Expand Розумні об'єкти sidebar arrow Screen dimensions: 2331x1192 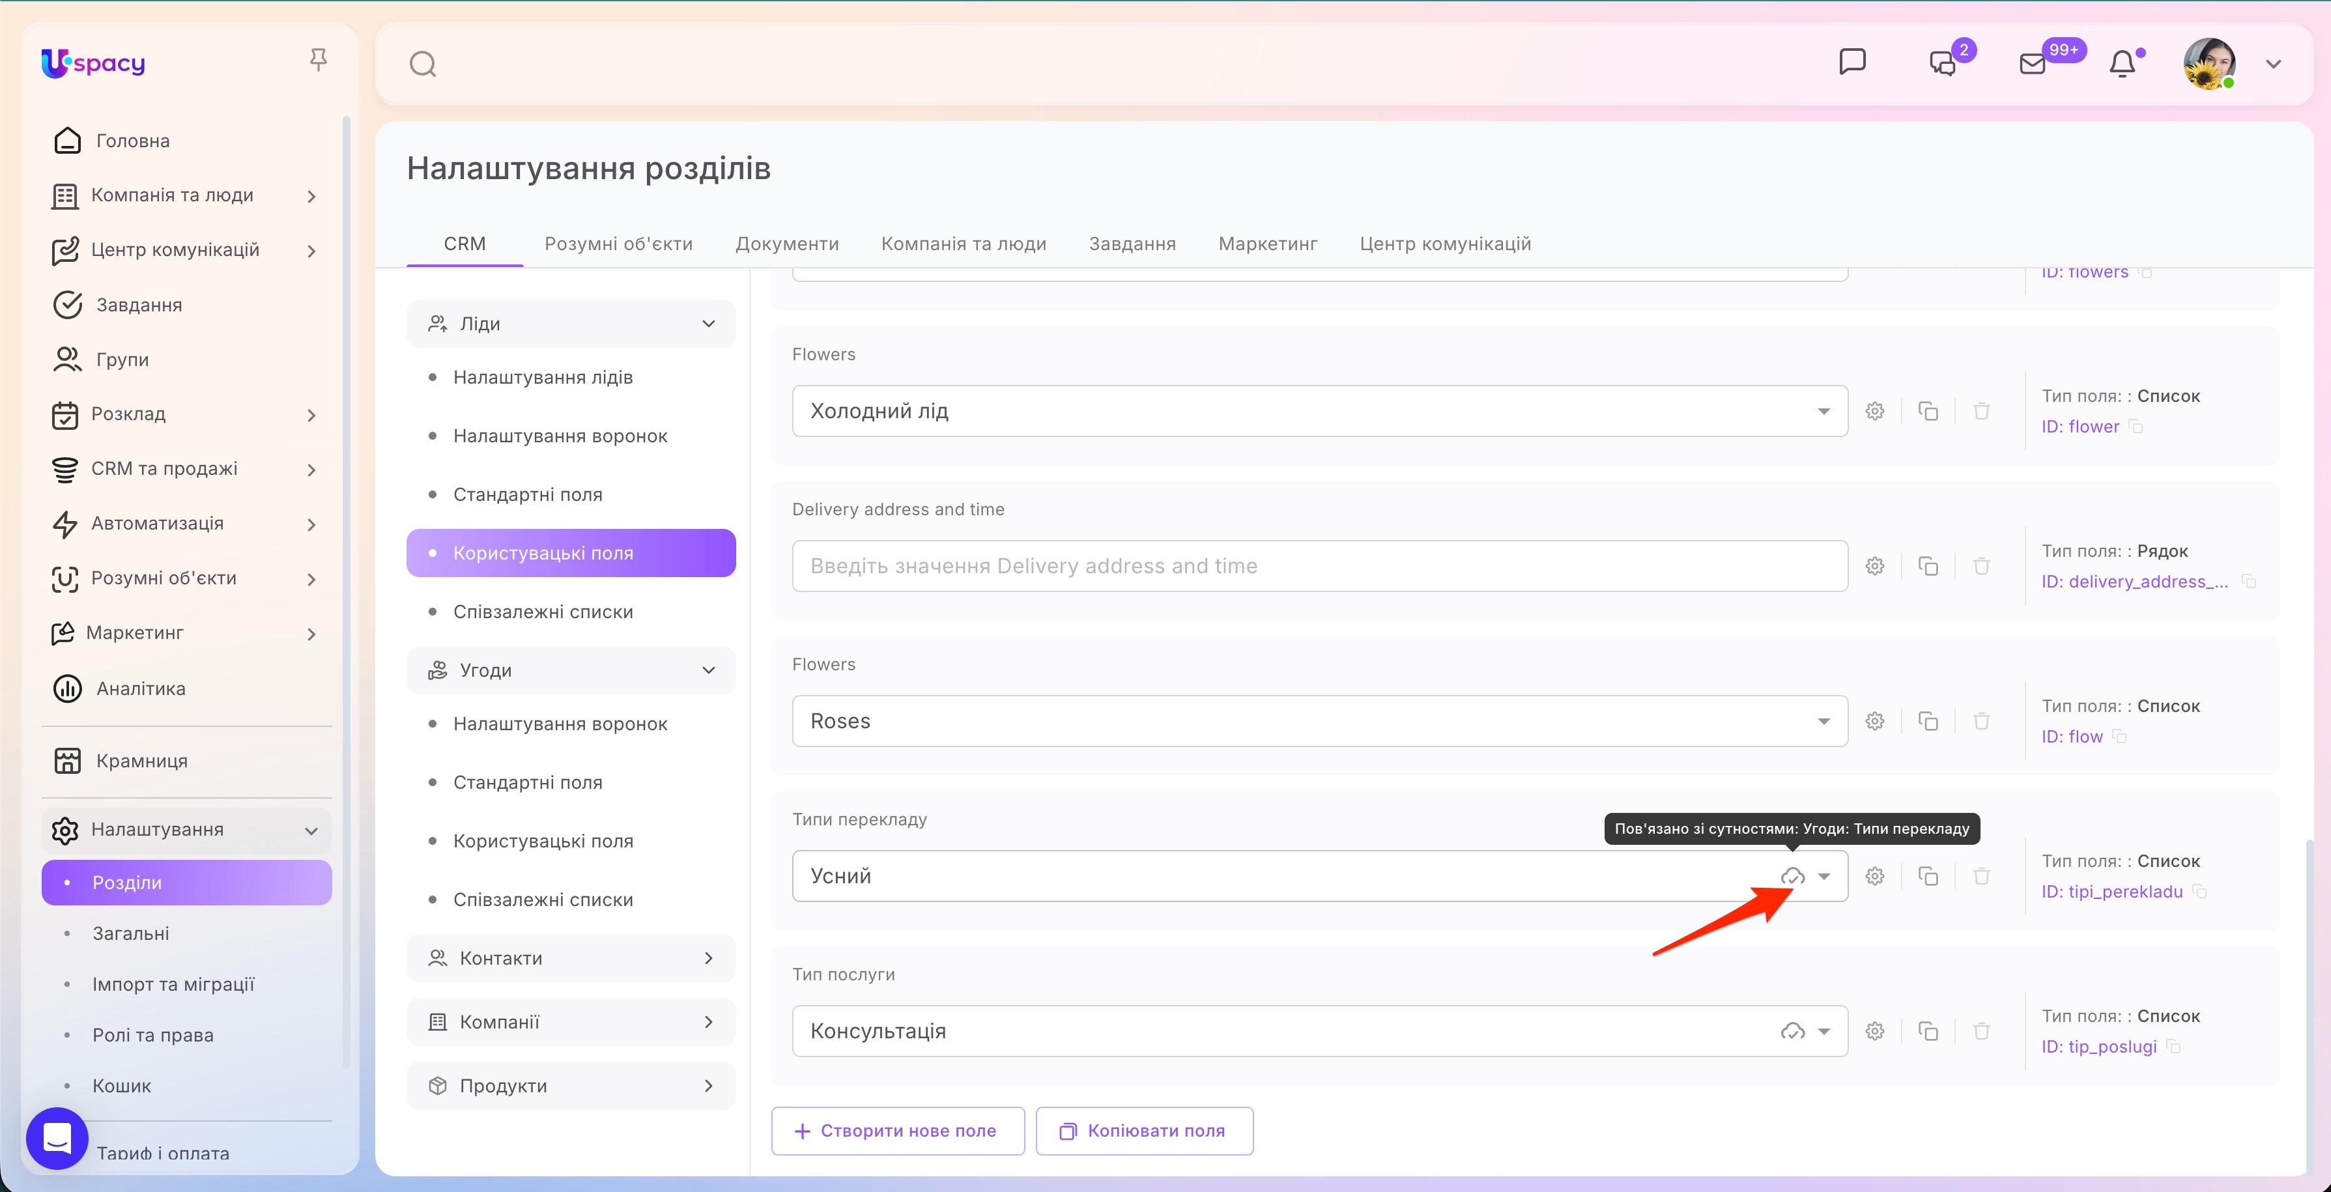coord(311,579)
